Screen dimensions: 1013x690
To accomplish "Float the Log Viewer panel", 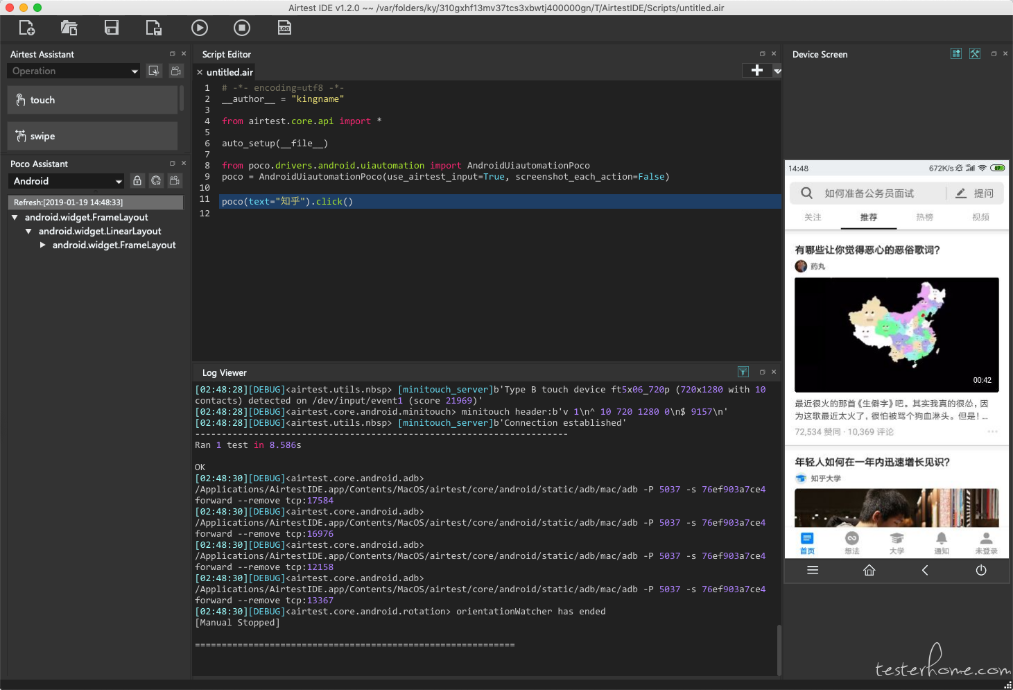I will (x=763, y=372).
